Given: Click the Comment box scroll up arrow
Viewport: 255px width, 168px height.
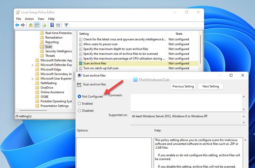Looking at the screenshot, I should (244, 97).
